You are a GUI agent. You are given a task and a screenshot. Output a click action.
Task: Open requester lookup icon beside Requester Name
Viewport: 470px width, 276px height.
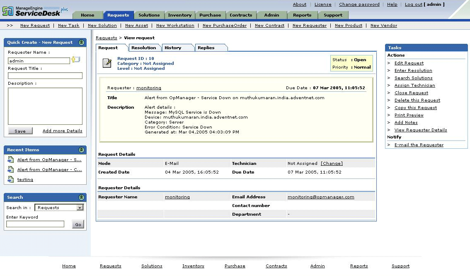coord(76,59)
